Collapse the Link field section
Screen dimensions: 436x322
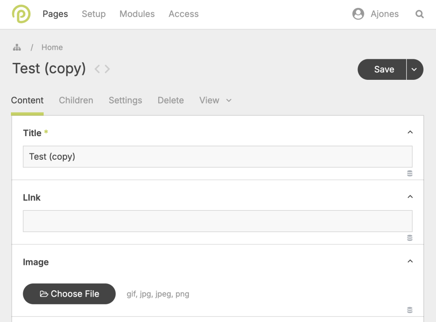point(410,197)
